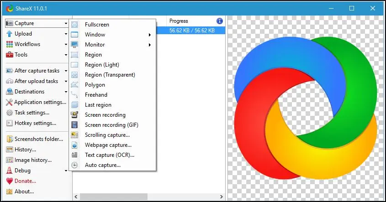
Task: Open Image history...
Action: pos(29,160)
